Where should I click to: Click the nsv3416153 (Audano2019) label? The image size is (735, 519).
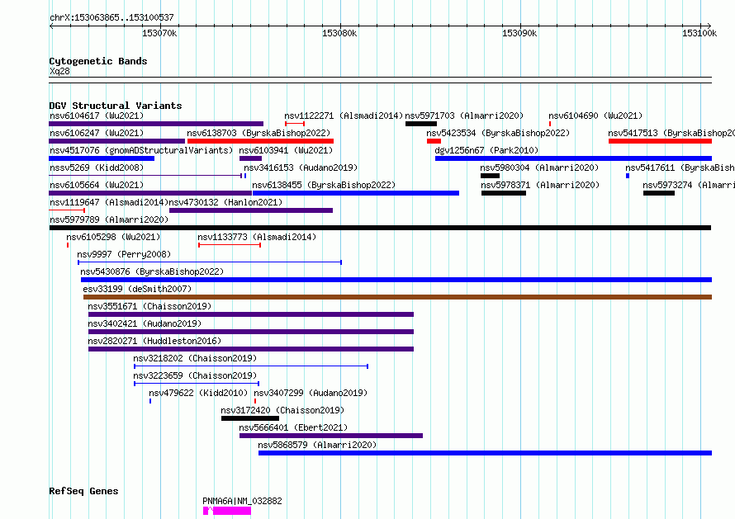click(x=301, y=167)
